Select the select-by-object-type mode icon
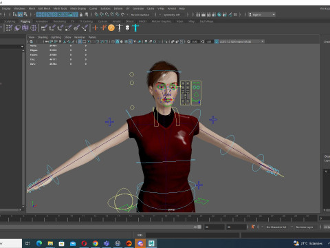This screenshot has height=248, width=330. tap(20, 14)
